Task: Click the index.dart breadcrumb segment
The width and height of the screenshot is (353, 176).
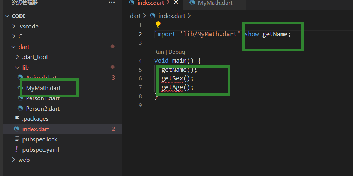Action: pos(172,16)
